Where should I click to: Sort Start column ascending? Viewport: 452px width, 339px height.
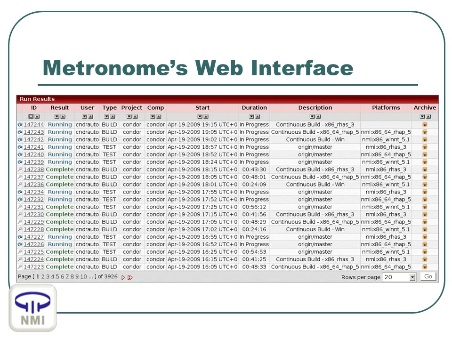pos(206,117)
